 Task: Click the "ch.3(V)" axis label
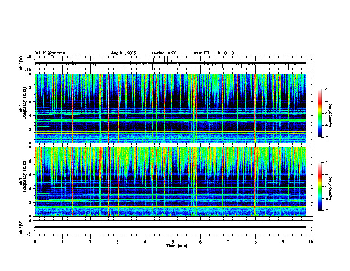pos(21,228)
